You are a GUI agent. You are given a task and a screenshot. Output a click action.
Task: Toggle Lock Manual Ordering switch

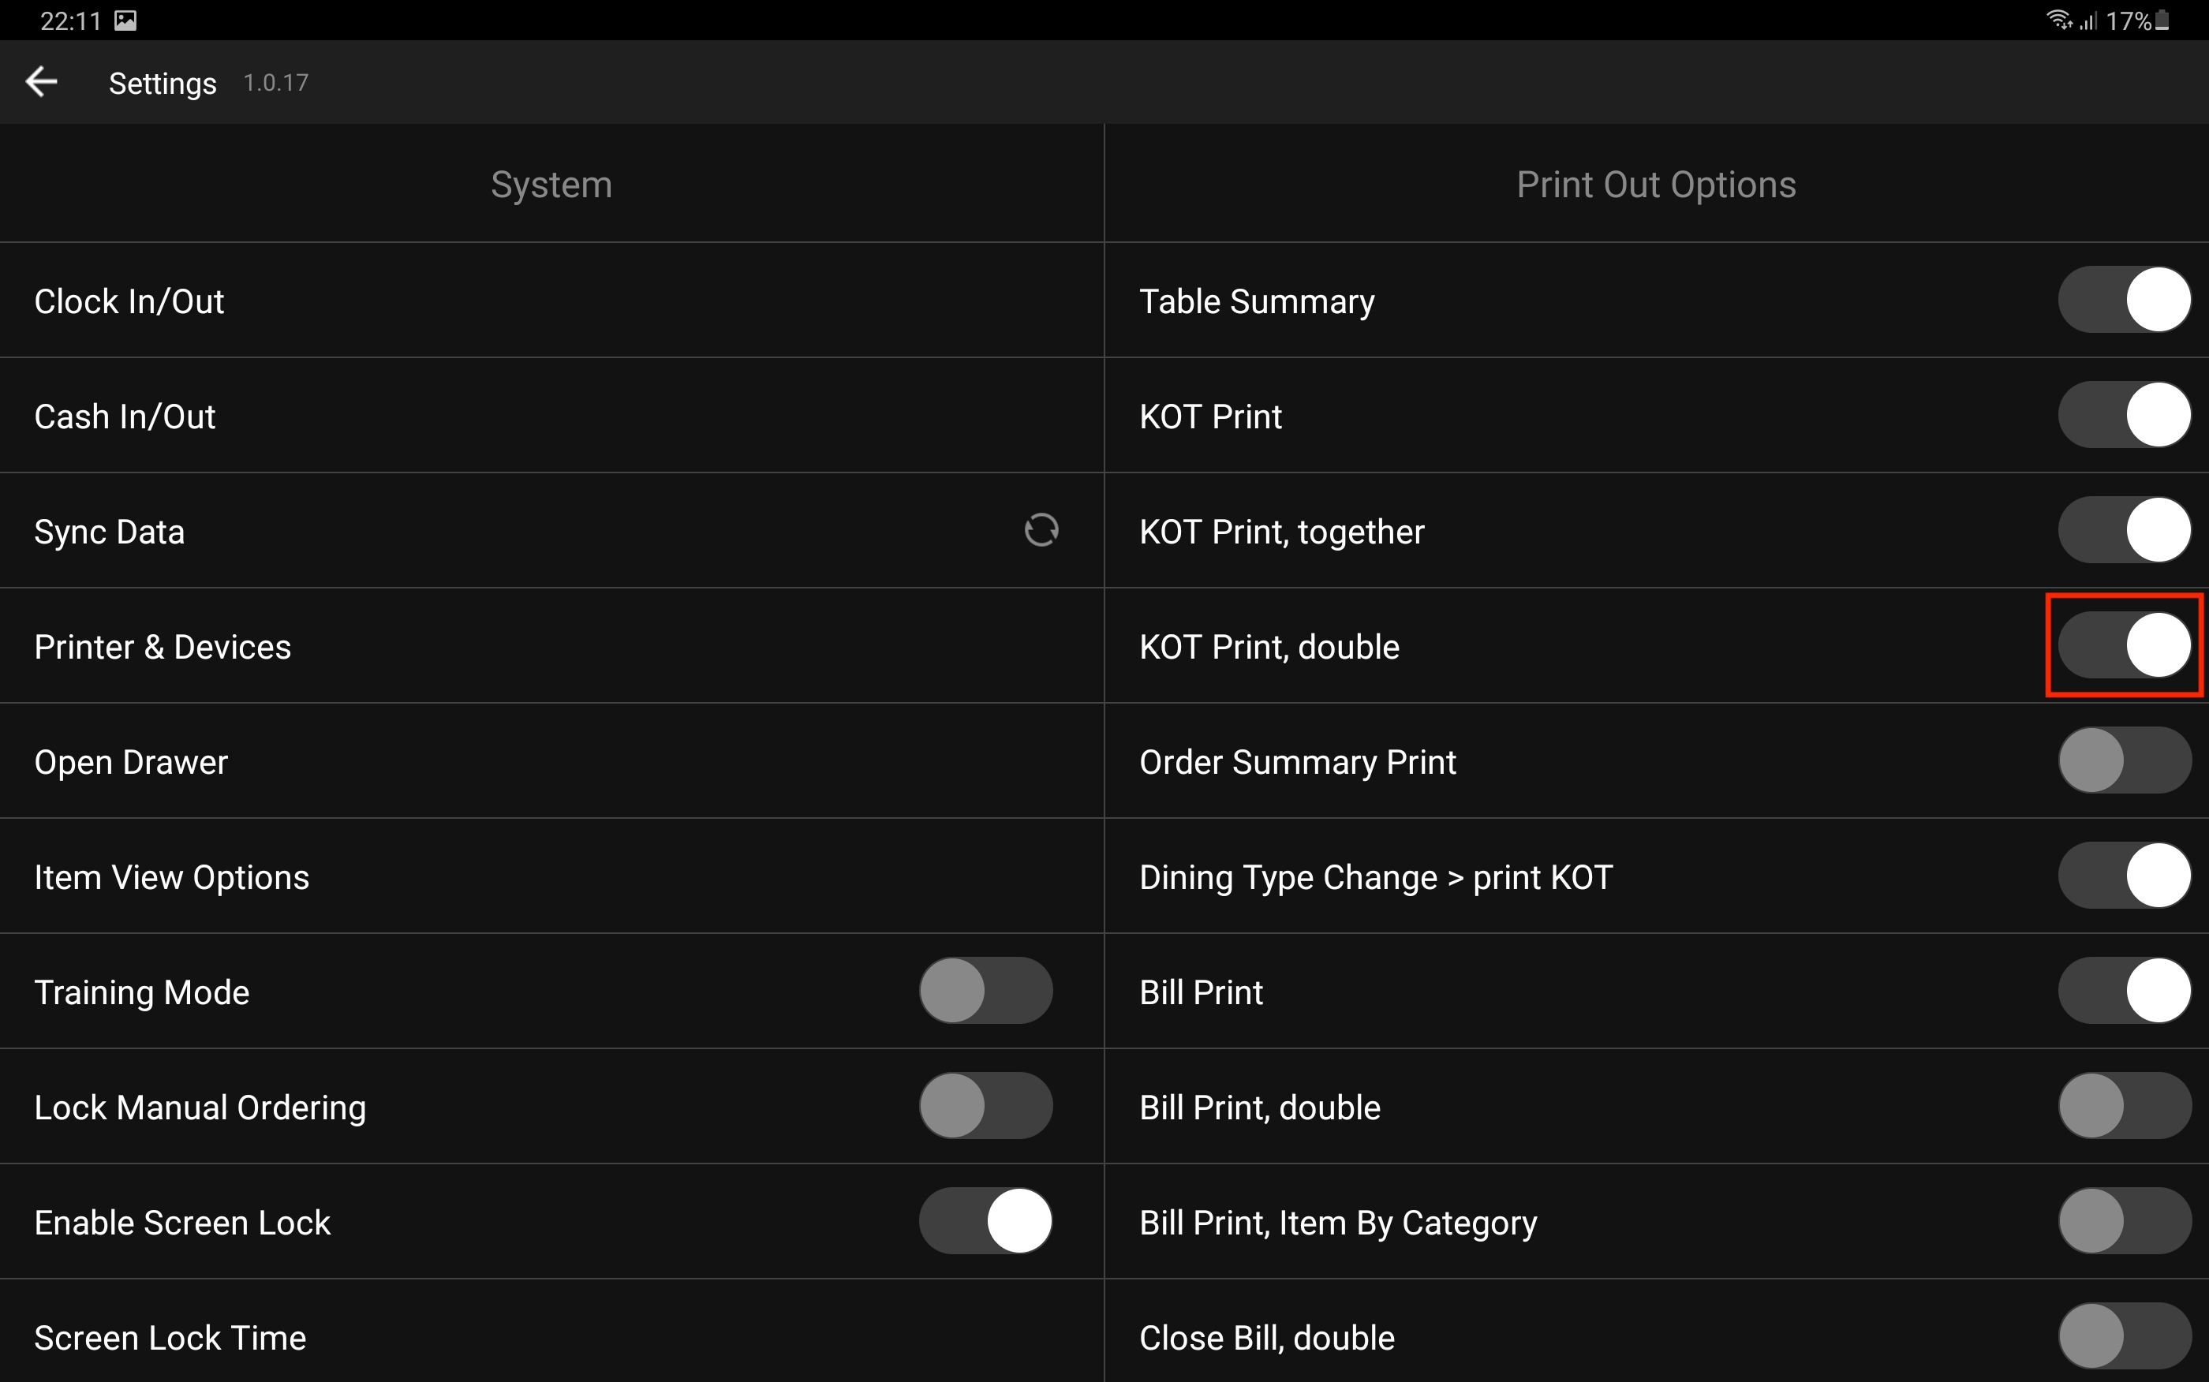tap(985, 1106)
